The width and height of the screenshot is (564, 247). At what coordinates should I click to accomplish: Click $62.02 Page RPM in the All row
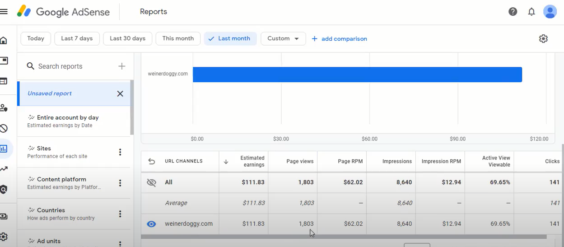point(354,182)
